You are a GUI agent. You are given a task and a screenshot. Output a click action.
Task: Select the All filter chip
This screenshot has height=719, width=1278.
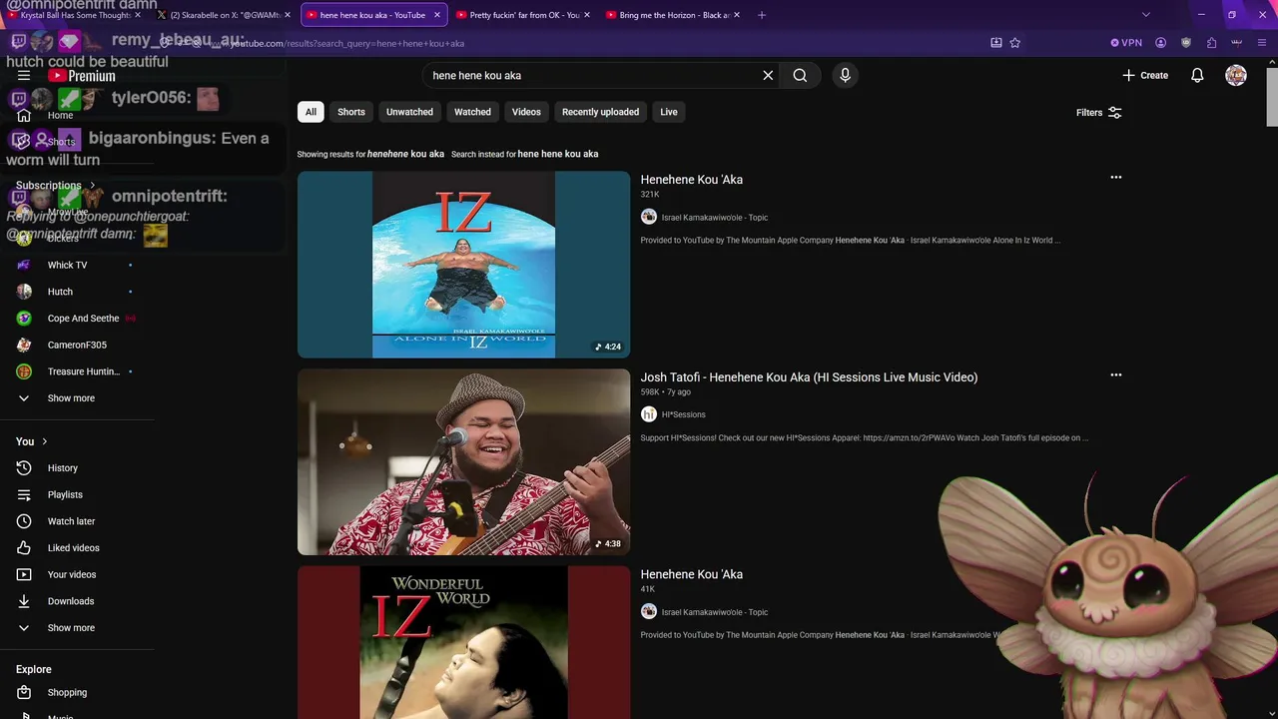pos(311,112)
